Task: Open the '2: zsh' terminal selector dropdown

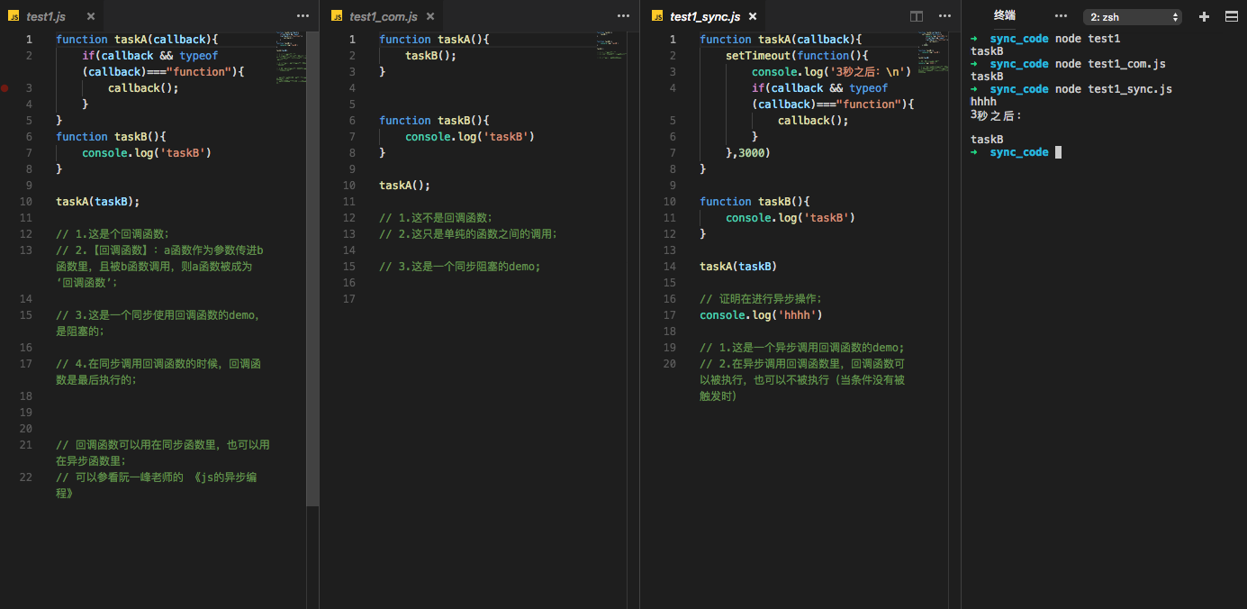Action: pos(1133,16)
